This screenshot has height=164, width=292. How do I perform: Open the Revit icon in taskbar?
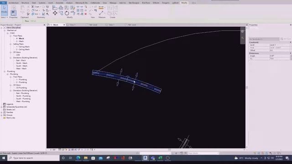(145, 158)
